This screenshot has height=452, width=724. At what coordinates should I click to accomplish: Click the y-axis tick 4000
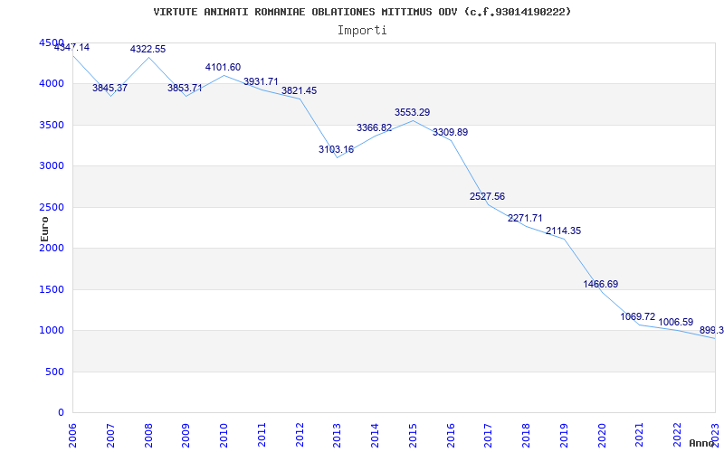point(52,83)
